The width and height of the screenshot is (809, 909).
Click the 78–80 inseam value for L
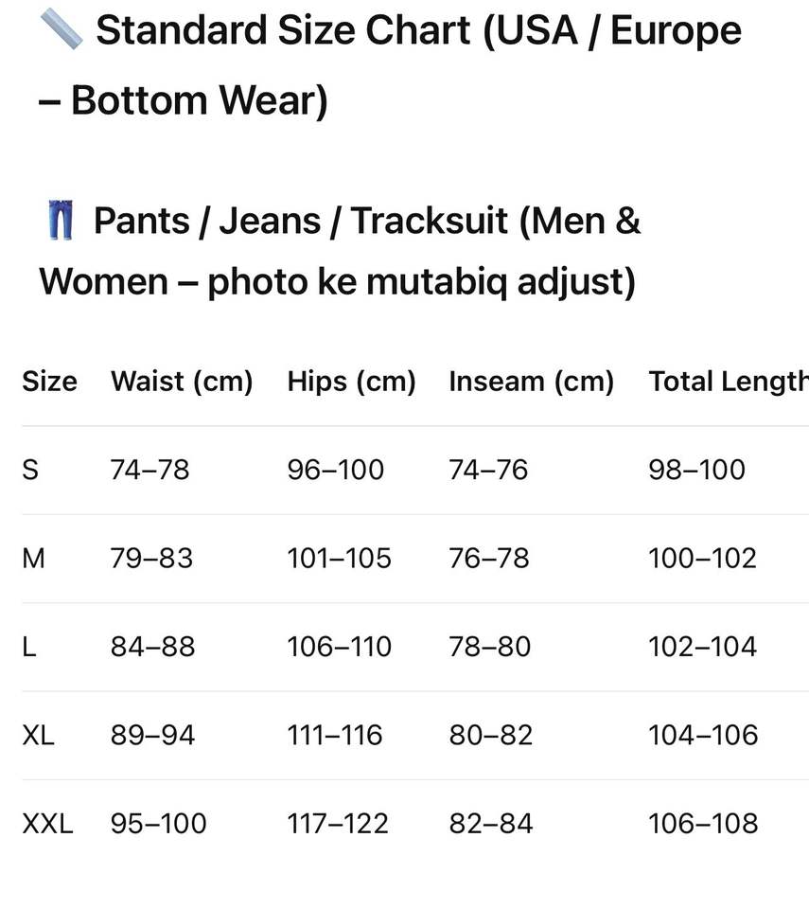(x=490, y=647)
